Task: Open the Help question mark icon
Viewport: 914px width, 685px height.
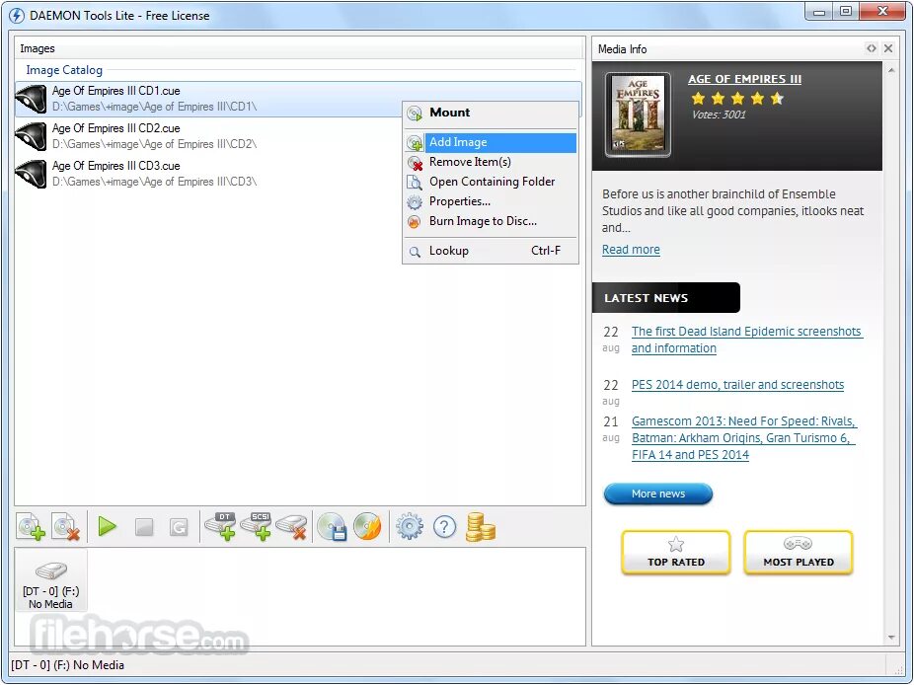Action: pos(445,527)
